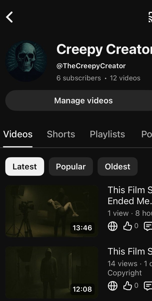152x301 pixels.
Task: Open the Playlists tab
Action: 108,134
